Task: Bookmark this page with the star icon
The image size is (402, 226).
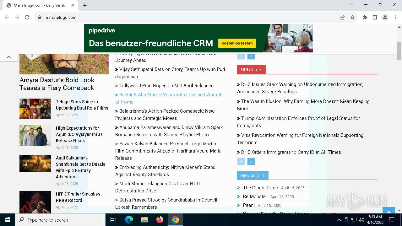Action: point(352,17)
